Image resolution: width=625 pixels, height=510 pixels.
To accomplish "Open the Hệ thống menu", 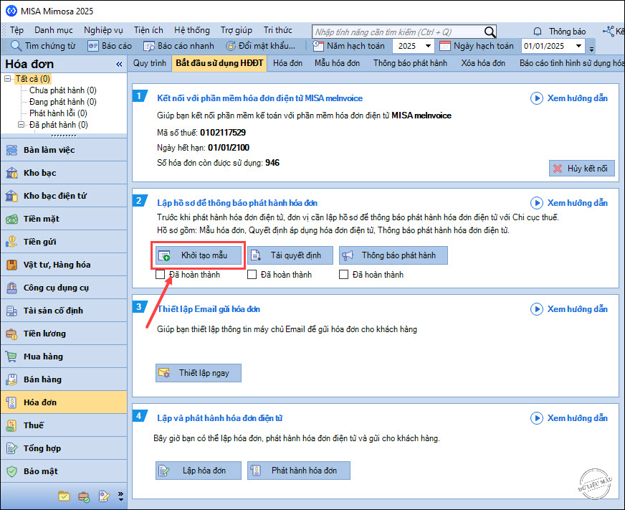I will coord(191,30).
